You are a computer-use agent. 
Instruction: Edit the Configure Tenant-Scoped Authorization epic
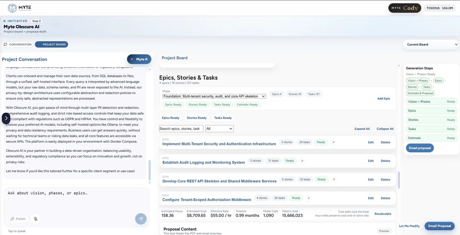pyautogui.click(x=371, y=198)
